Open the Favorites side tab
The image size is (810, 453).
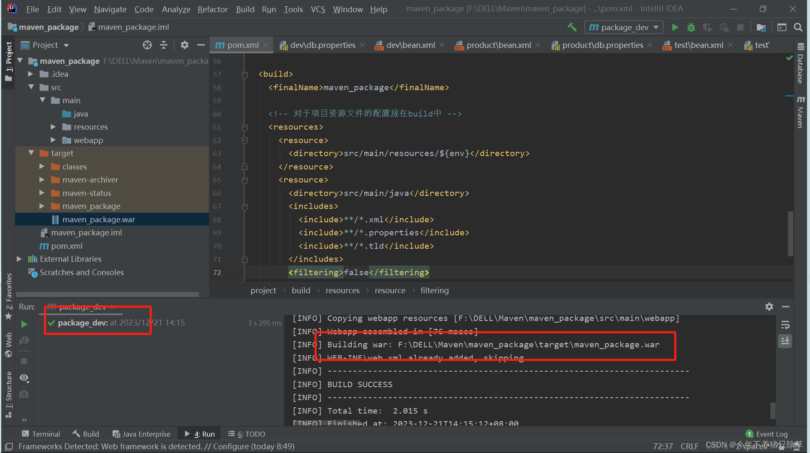pyautogui.click(x=8, y=296)
